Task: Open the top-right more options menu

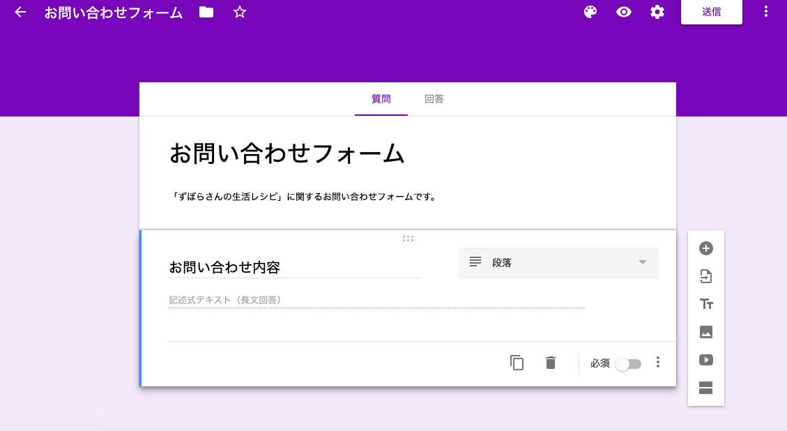Action: [766, 12]
